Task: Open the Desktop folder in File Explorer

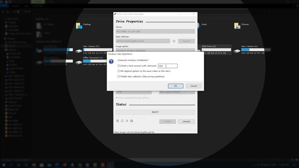Action: [79, 26]
